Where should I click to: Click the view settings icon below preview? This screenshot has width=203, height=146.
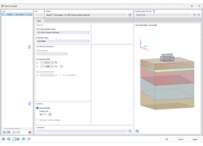pos(137,131)
